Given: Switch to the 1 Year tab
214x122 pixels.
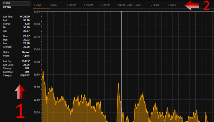Looking at the screenshot, I should (137, 5).
